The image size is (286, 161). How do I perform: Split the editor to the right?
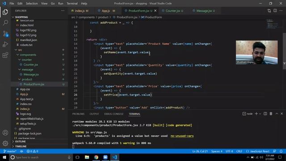coord(275,11)
